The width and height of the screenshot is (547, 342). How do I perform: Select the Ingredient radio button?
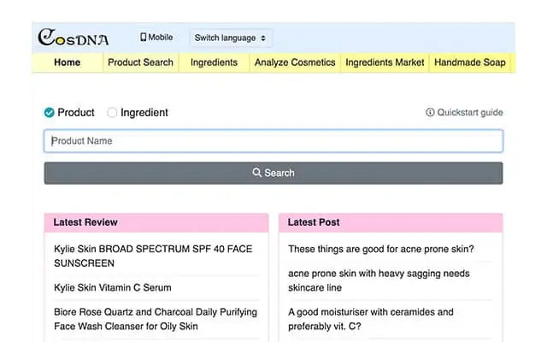pyautogui.click(x=112, y=112)
